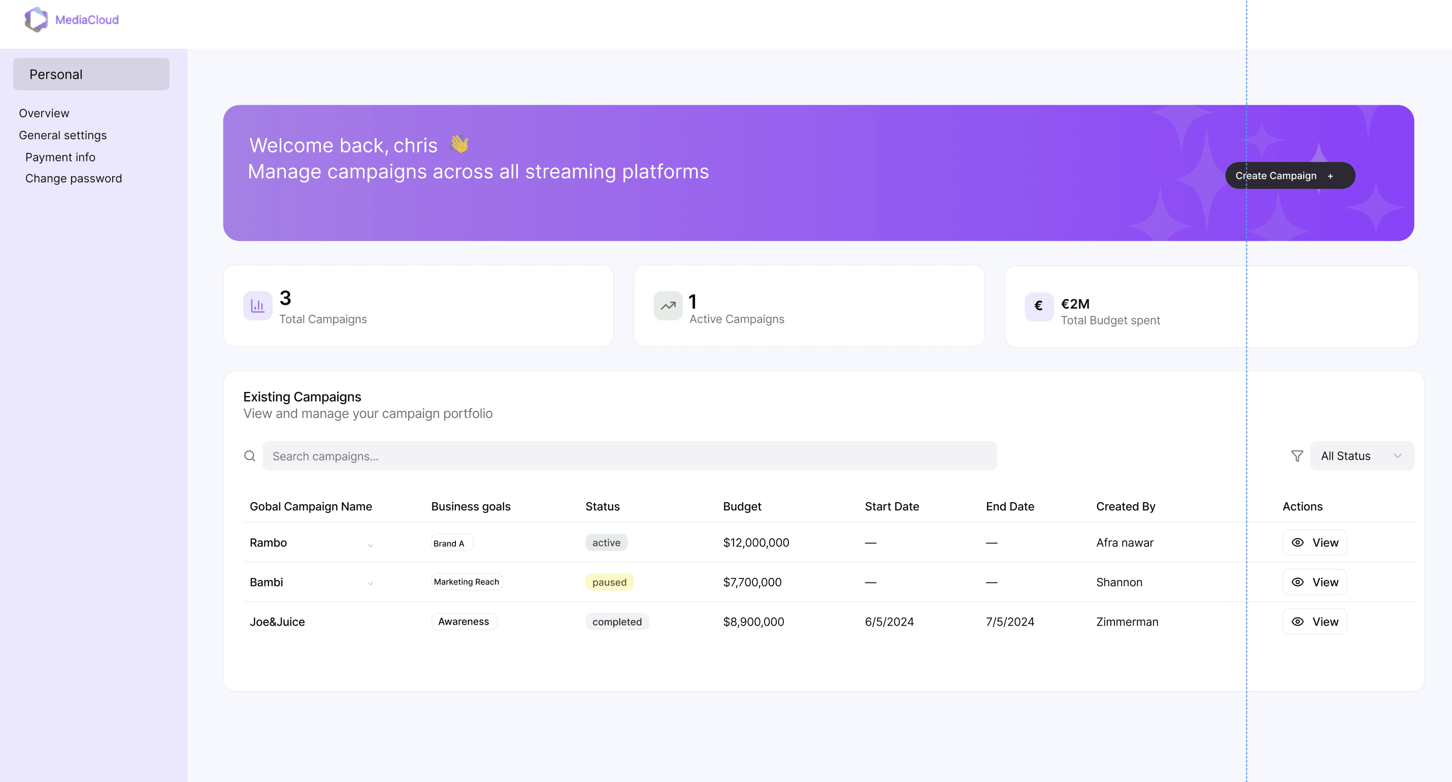Click the eye icon in Bambi row

click(1298, 582)
